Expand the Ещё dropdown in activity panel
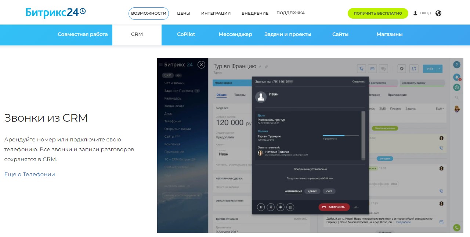Screen dimensions: 470x237 point(440,109)
